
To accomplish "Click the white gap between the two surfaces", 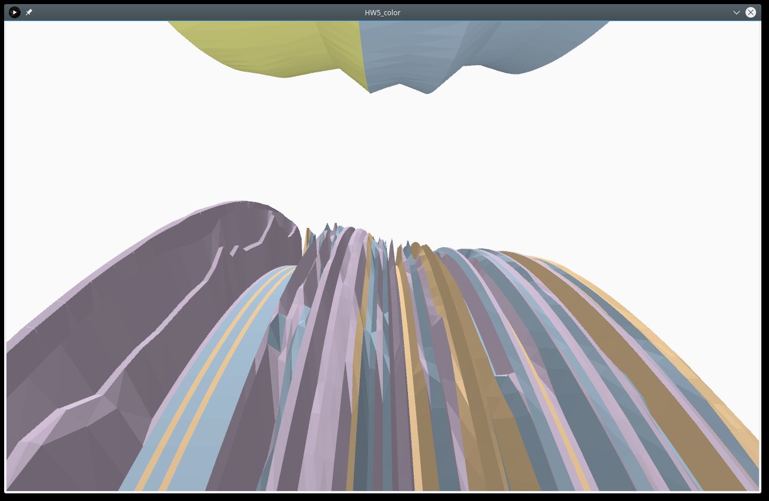I will (382, 153).
